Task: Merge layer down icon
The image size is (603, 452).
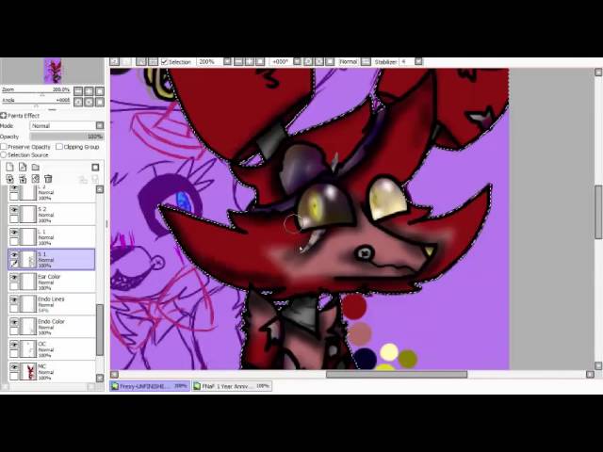Action: [x=23, y=179]
